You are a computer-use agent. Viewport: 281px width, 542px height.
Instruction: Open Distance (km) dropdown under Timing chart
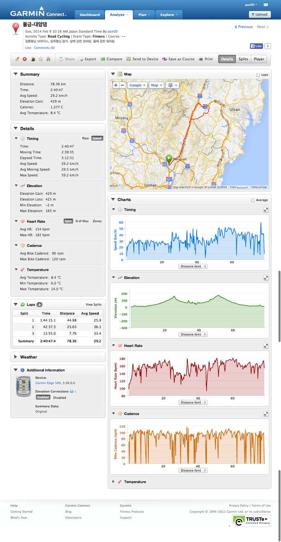click(193, 266)
